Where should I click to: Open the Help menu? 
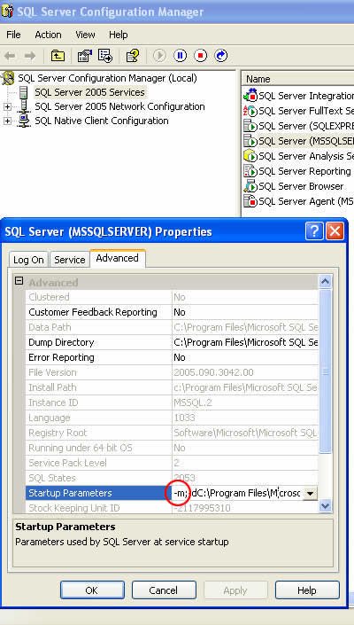click(x=118, y=35)
